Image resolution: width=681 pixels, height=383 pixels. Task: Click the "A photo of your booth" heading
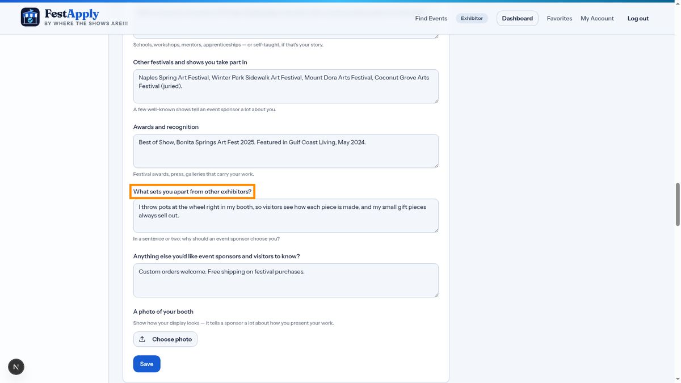click(163, 312)
